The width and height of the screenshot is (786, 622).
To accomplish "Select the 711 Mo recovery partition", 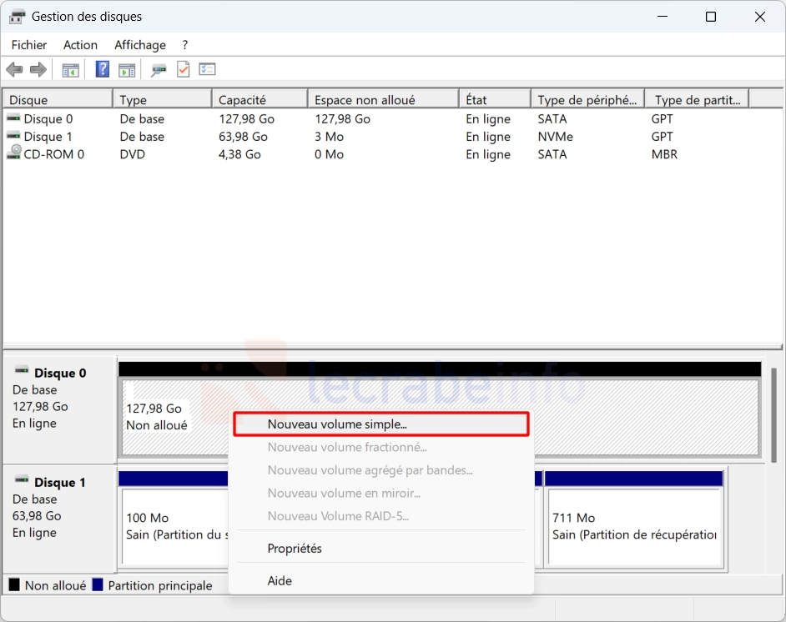I will click(x=633, y=527).
